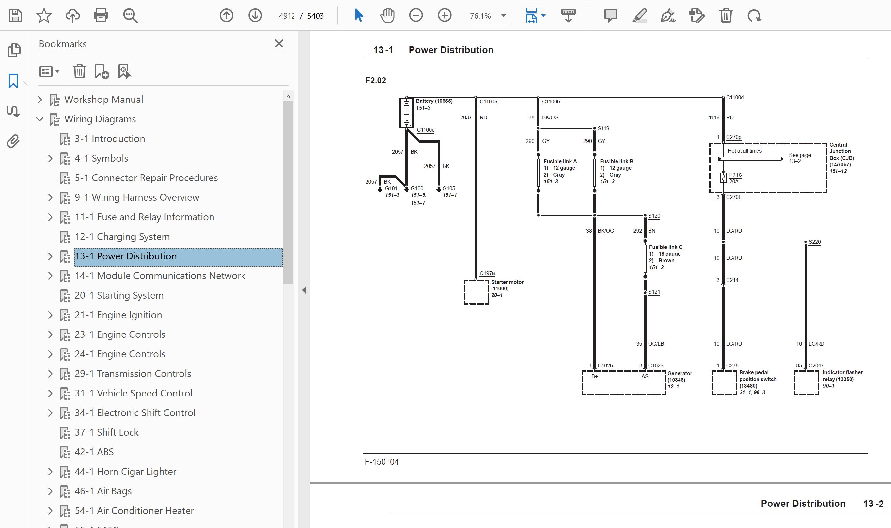
Task: Add a new bookmark icon
Action: [x=102, y=71]
